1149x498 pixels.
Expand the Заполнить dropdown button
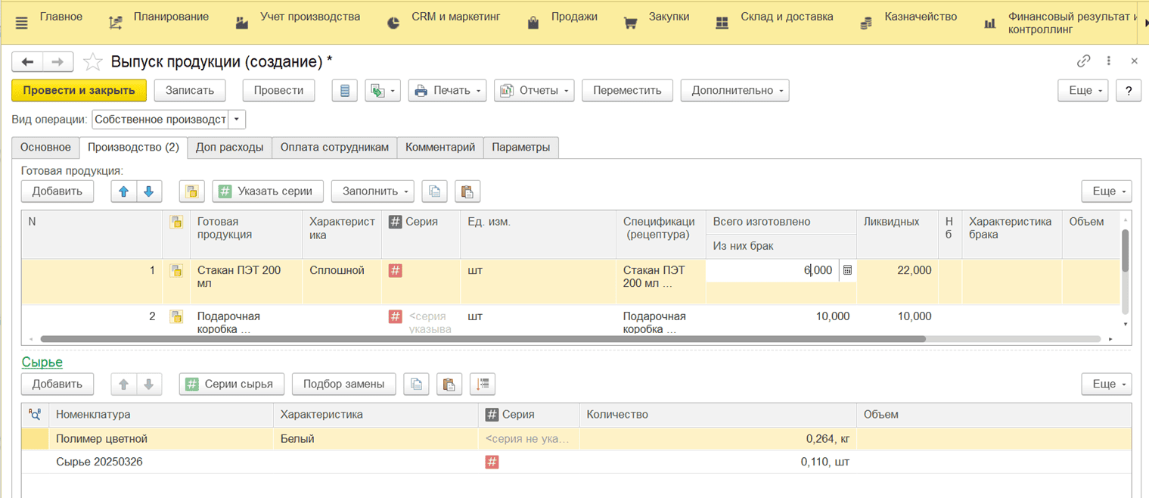[x=372, y=191]
